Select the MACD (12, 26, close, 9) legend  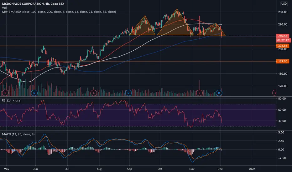point(18,134)
